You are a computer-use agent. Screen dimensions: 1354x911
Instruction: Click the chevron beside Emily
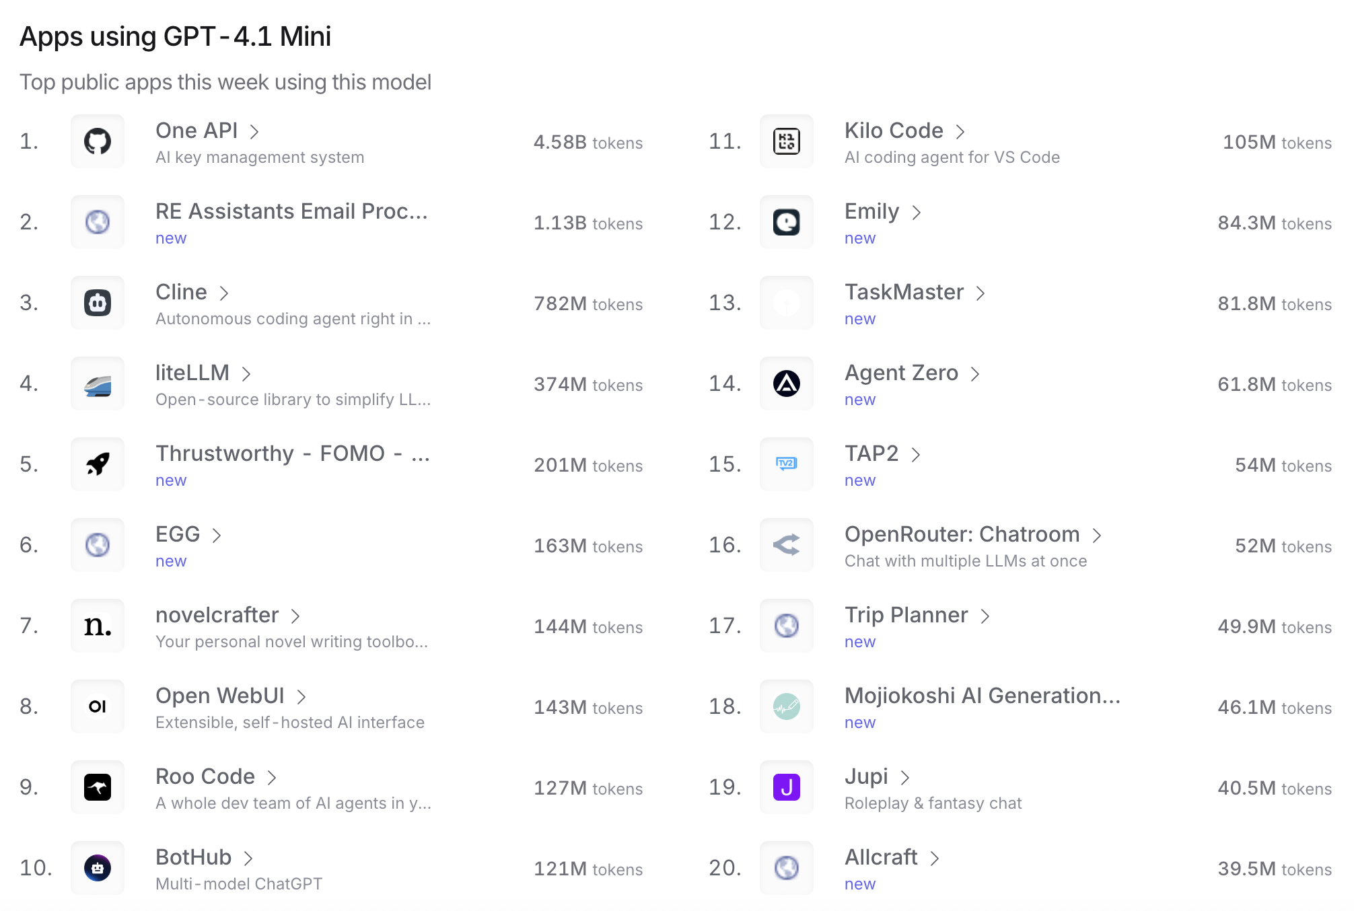click(916, 213)
